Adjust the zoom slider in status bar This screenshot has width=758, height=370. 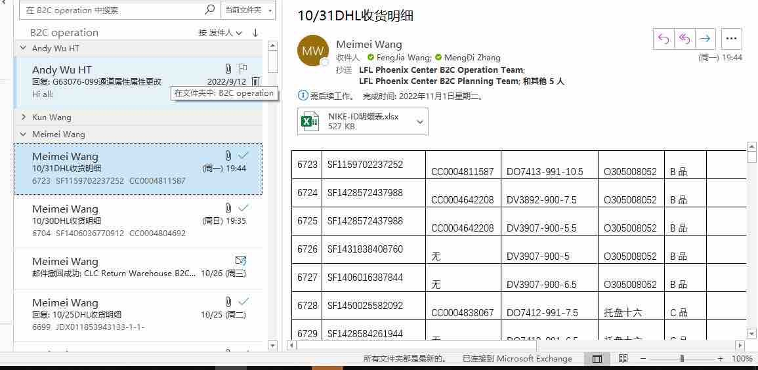682,359
